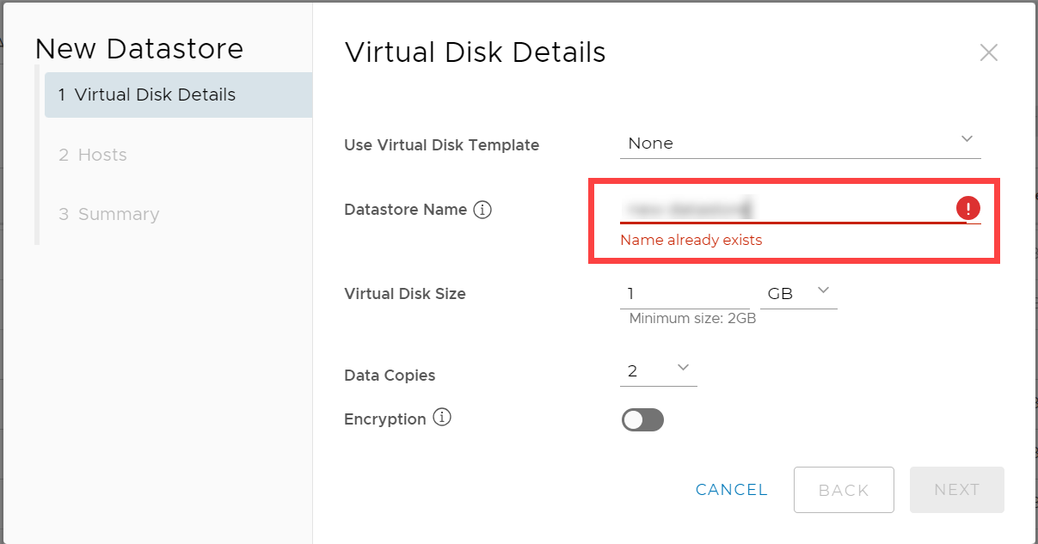Click the red error icon in name field
The image size is (1038, 544).
(x=968, y=208)
